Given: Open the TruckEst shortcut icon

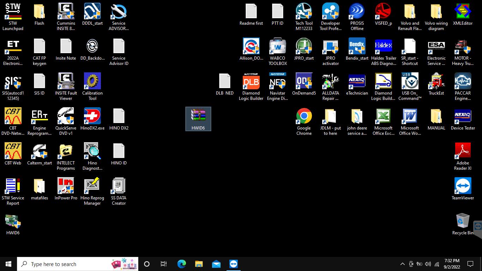Looking at the screenshot, I should [x=436, y=84].
